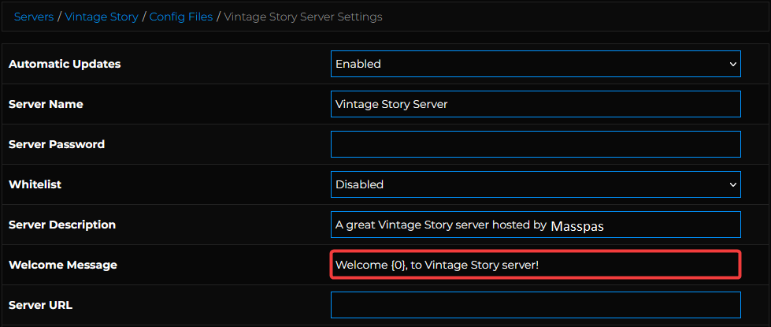Click the Server Password row label

click(x=57, y=144)
